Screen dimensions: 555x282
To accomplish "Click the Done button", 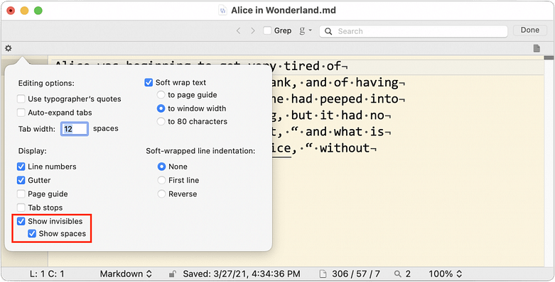I will tap(530, 30).
